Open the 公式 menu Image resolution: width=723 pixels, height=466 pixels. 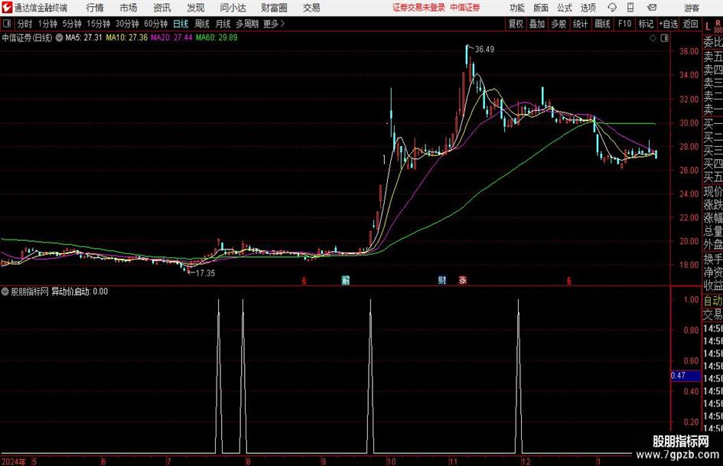point(565,8)
